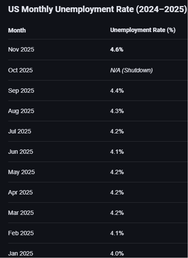
Task: Click the "Unemployment Rate (%)" column header
Action: click(x=143, y=30)
